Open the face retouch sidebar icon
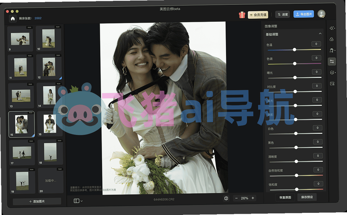 (332, 73)
